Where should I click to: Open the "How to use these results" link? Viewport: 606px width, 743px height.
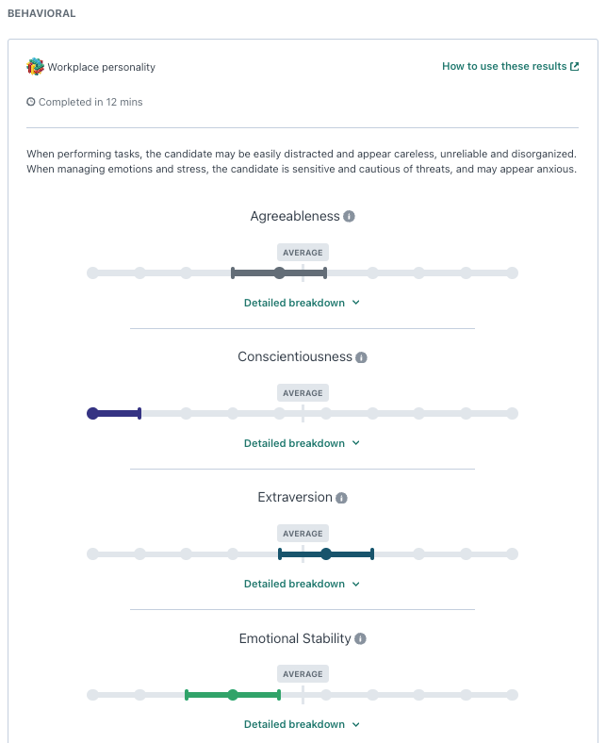click(x=504, y=67)
